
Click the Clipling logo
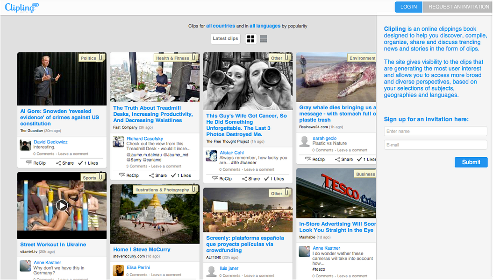coord(21,7)
